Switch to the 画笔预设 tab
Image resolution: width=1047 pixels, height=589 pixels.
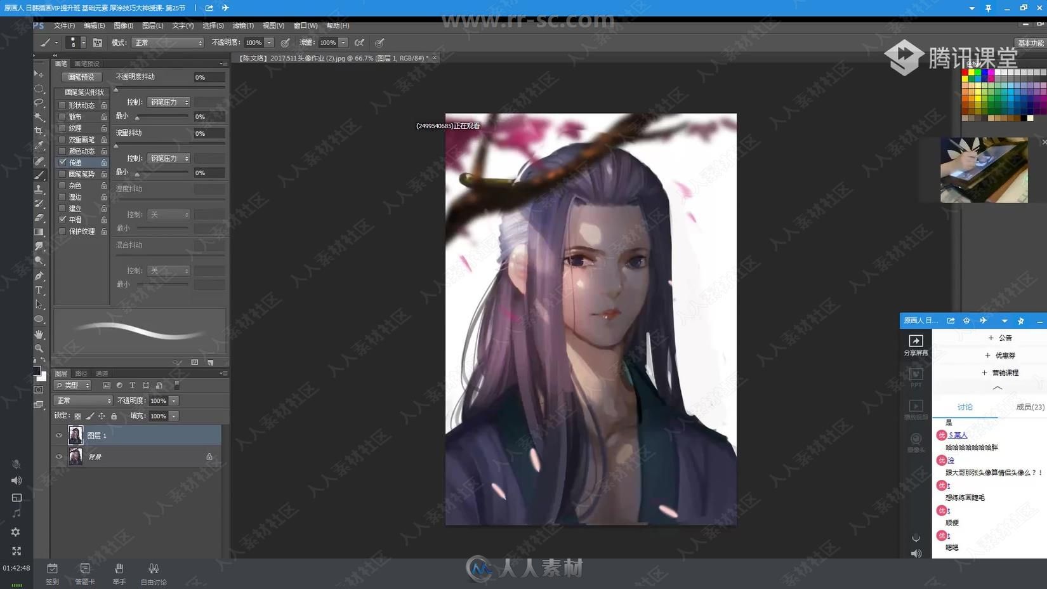click(87, 63)
